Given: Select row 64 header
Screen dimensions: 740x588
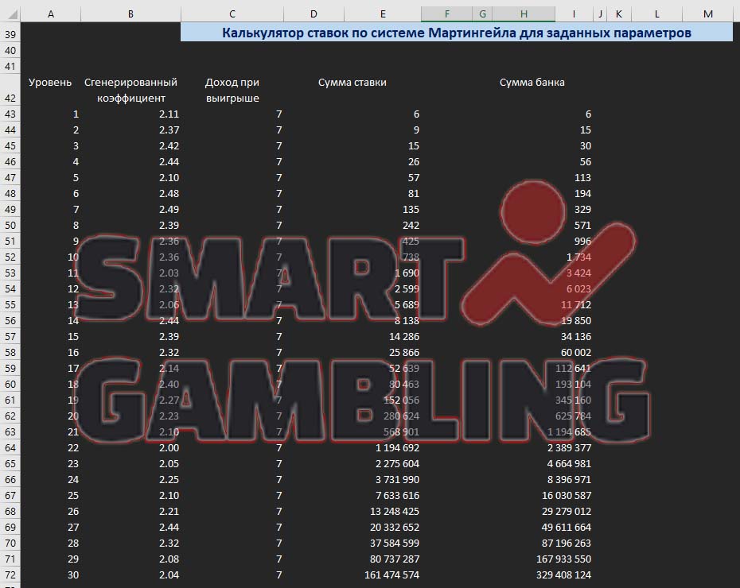Looking at the screenshot, I should [10, 448].
